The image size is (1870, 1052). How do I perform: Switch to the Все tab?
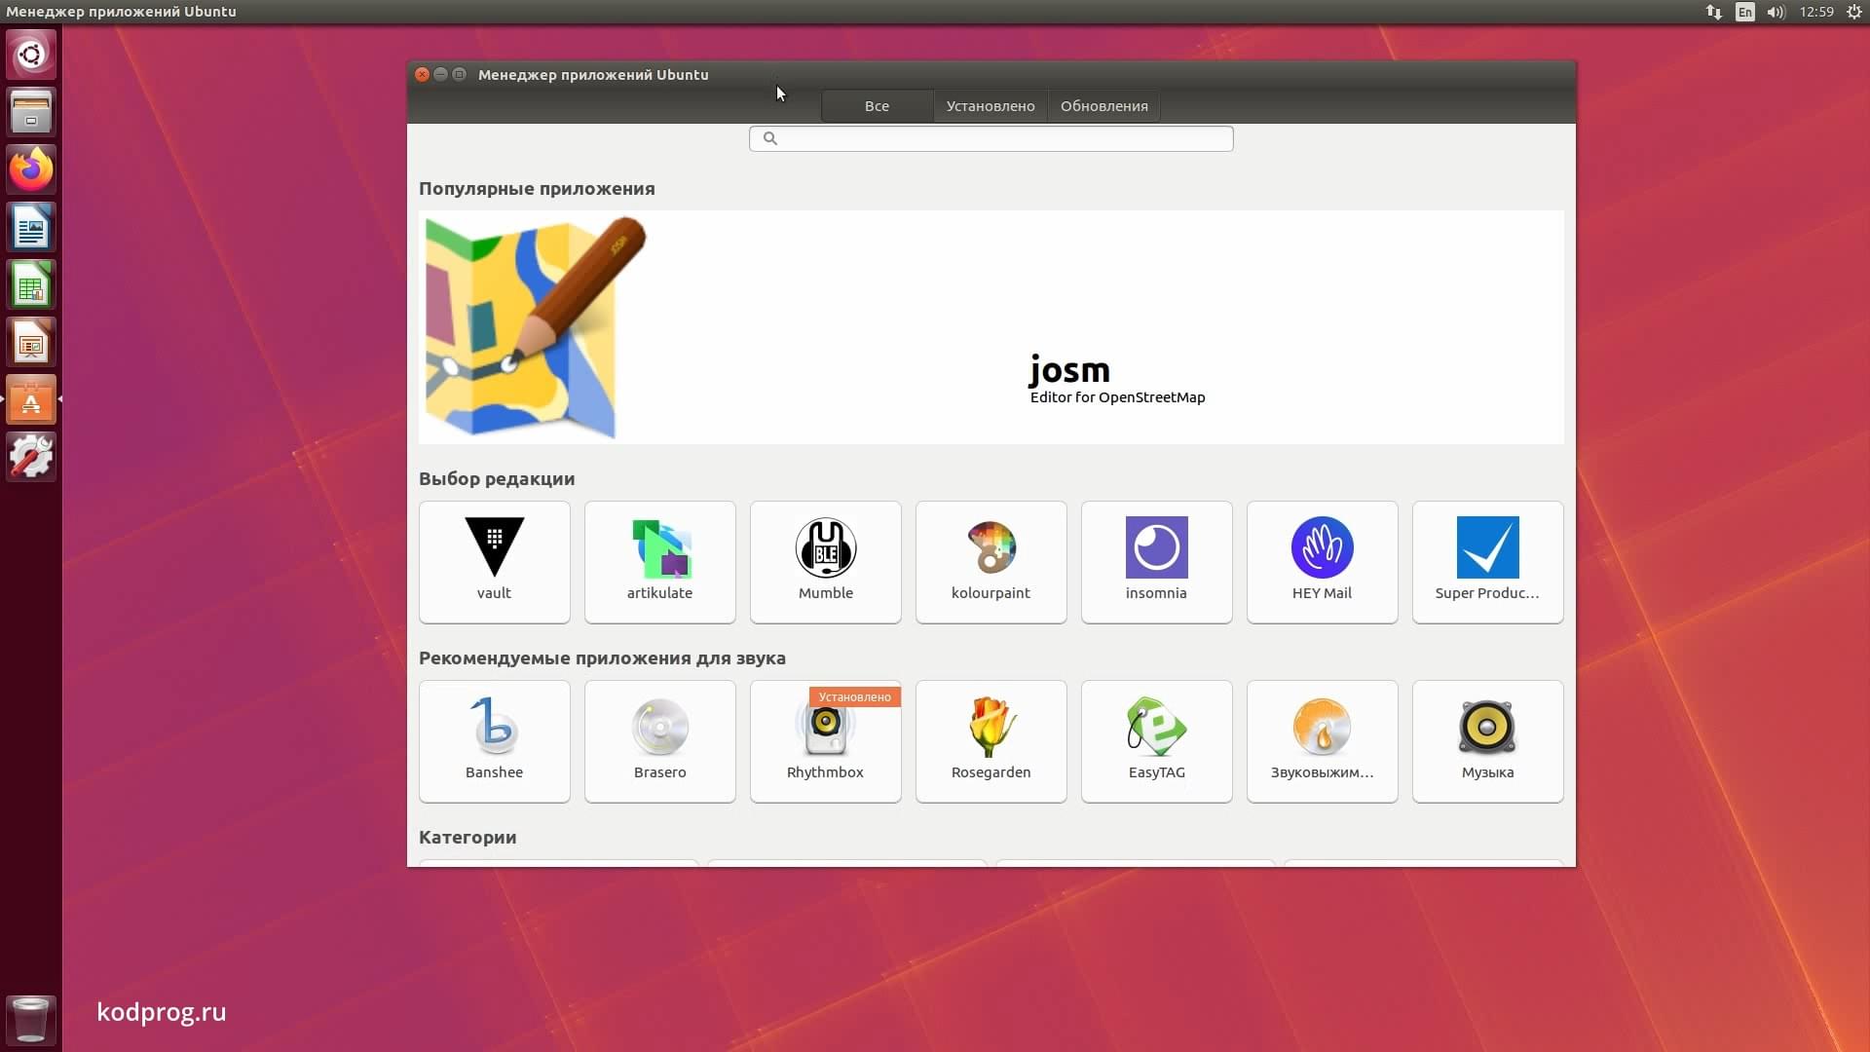(877, 106)
